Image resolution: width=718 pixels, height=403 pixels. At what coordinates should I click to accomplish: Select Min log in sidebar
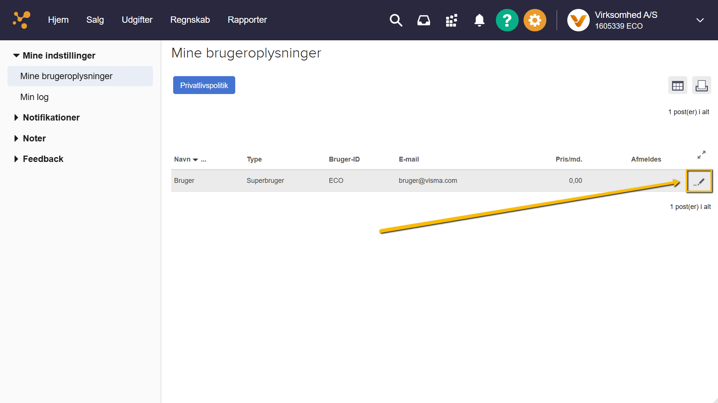click(x=34, y=97)
